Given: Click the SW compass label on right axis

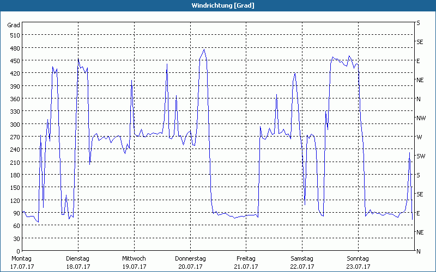Looking at the screenshot, I should 420,156.
